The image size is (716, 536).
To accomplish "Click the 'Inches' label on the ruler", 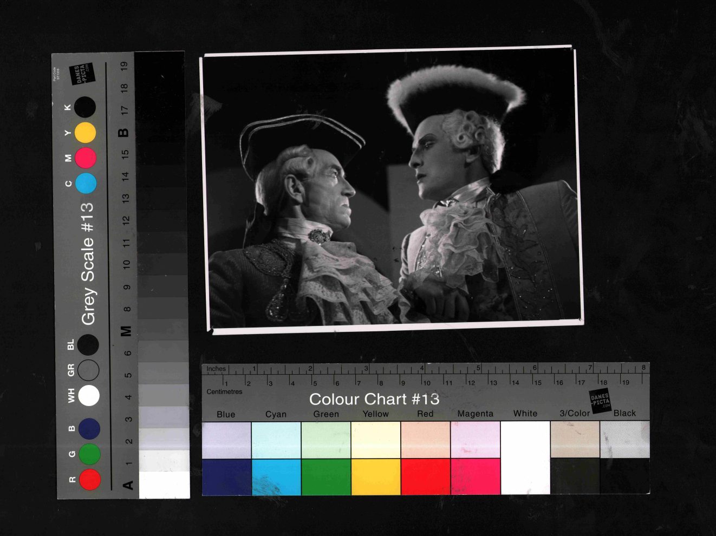I will 216,369.
